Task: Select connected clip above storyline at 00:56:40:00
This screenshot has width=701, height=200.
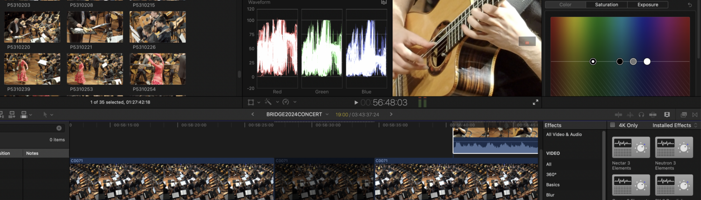Action: [x=495, y=140]
